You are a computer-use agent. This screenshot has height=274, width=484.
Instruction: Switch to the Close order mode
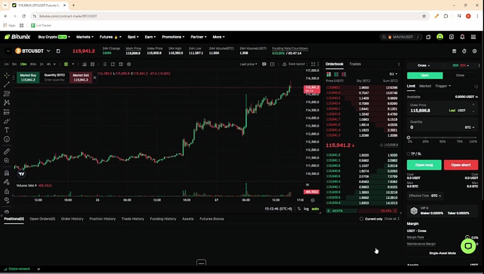[460, 75]
